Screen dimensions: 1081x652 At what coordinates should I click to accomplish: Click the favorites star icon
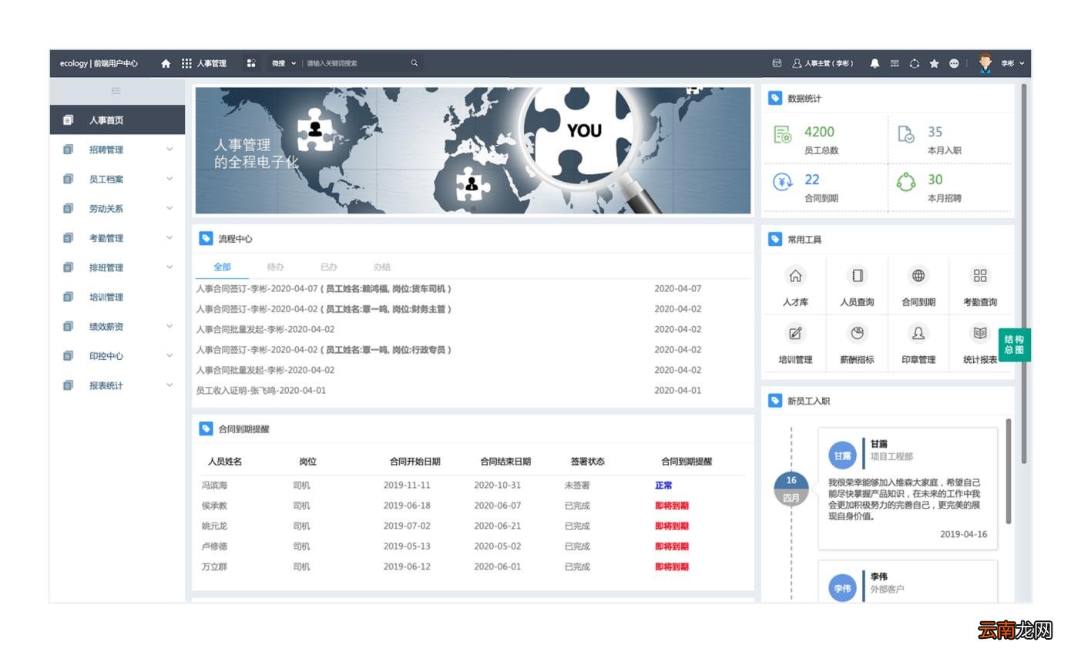pos(934,63)
